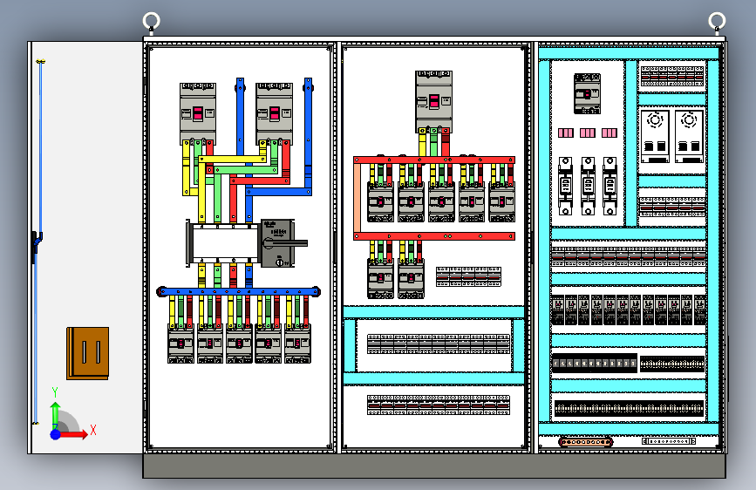Select fifth breaker in left panel bottom row
Viewport: 756px width, 490px height.
point(297,344)
